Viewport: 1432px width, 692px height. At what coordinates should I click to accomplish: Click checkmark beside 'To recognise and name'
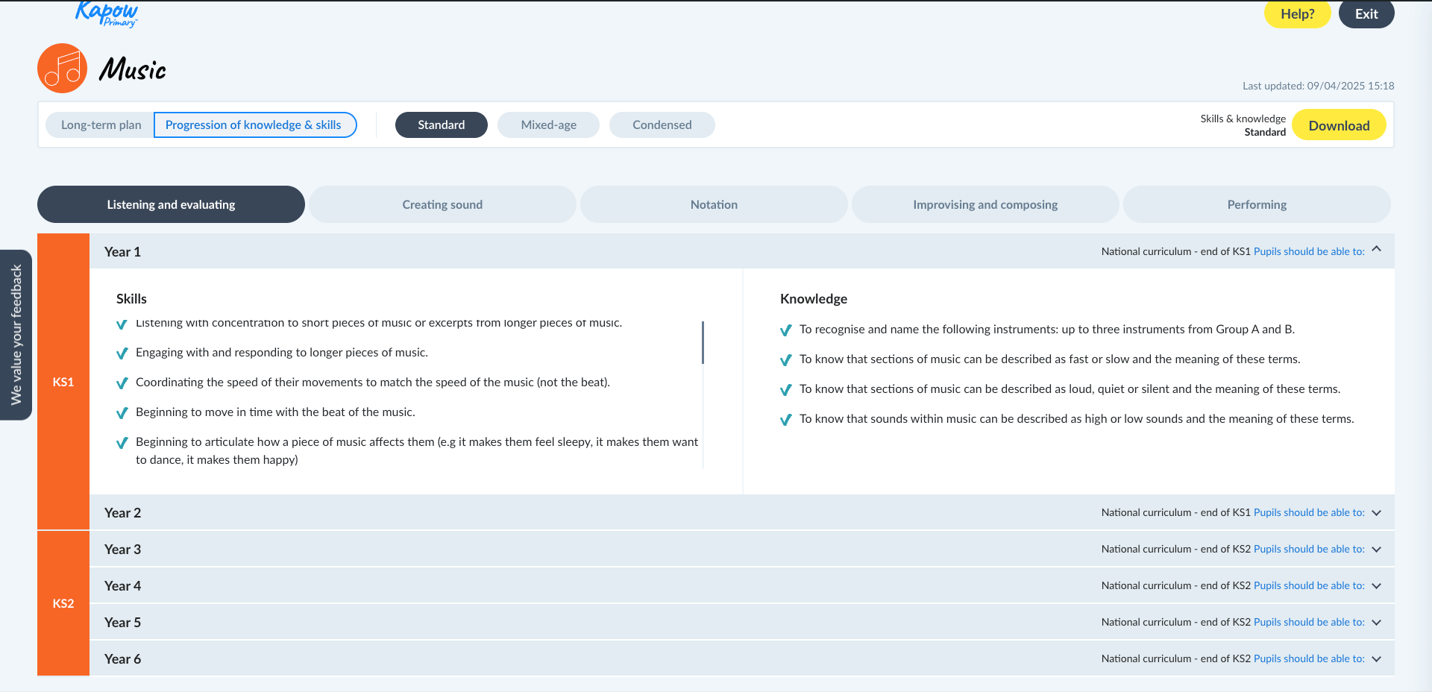tap(786, 330)
